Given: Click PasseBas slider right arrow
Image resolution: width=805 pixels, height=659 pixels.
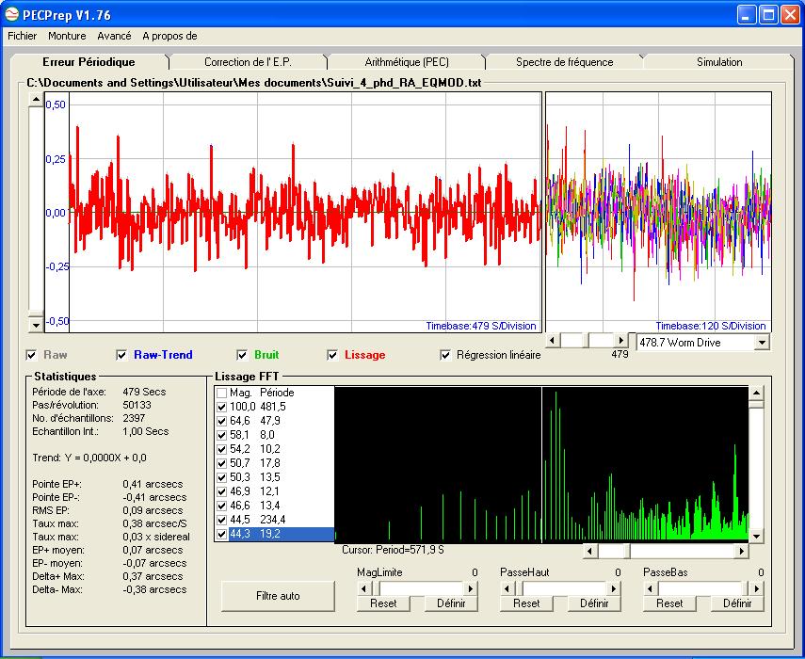Looking at the screenshot, I should click(x=758, y=588).
